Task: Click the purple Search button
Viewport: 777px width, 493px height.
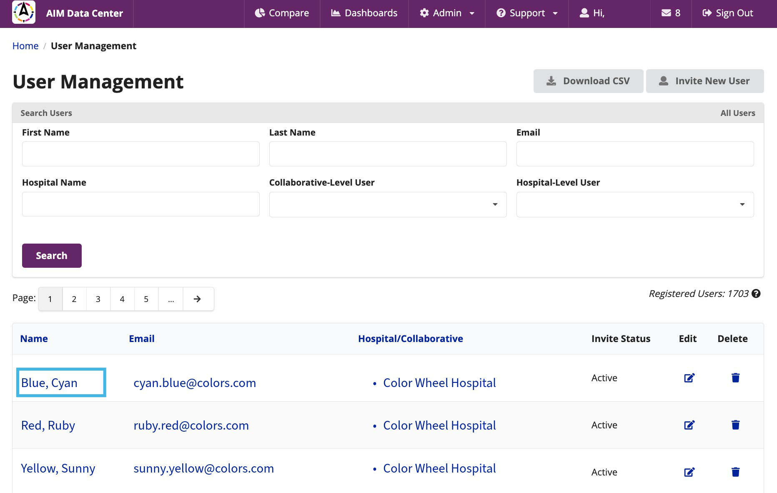Action: pos(52,256)
